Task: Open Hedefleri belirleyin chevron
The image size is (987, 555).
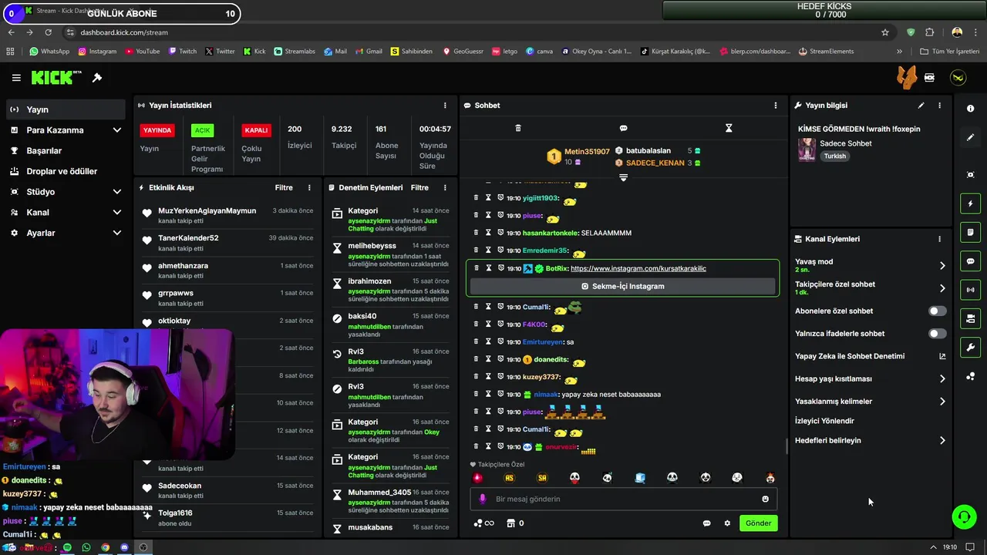Action: coord(942,440)
